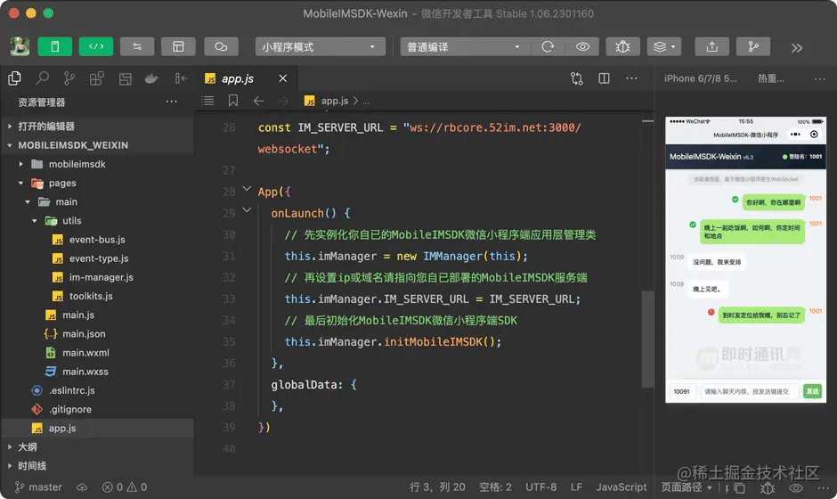Viewport: 837px width, 499px height.
Task: Click the compile refresh icon
Action: (548, 47)
